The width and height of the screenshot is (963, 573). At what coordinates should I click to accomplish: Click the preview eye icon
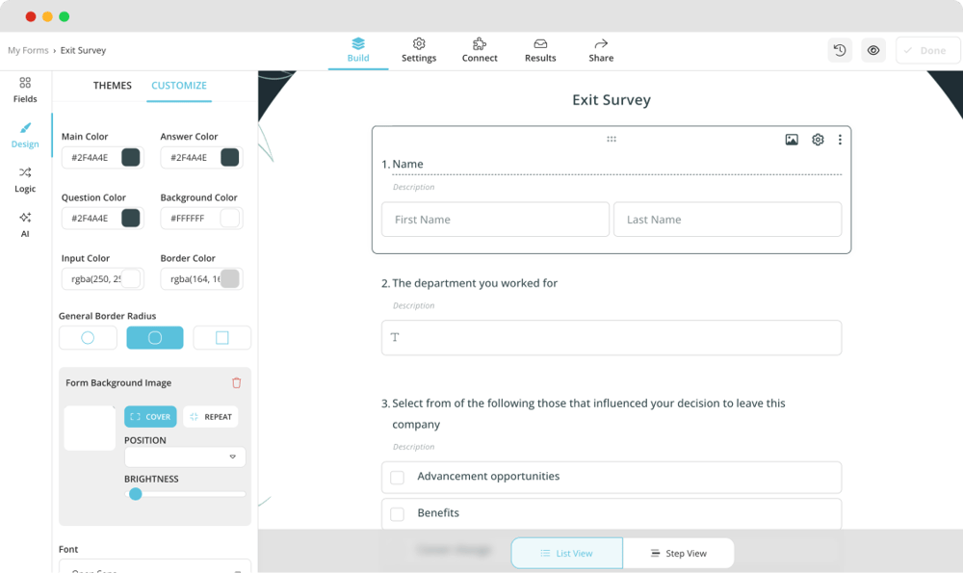pos(873,50)
